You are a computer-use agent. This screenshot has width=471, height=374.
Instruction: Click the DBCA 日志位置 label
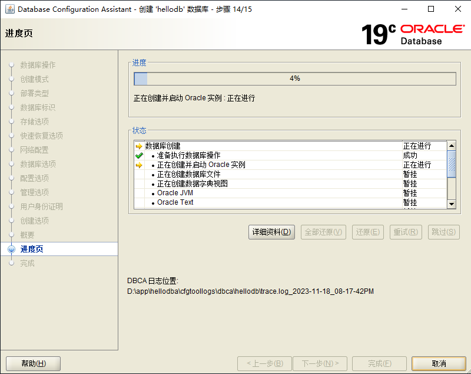coord(152,281)
